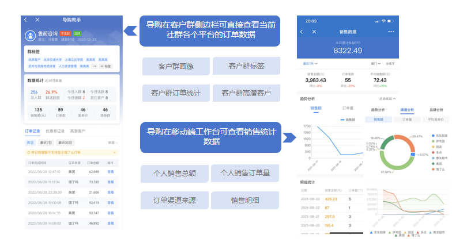The image size is (467, 250).
Task: Add a new tag with + 标签
Action: pyautogui.click(x=106, y=66)
